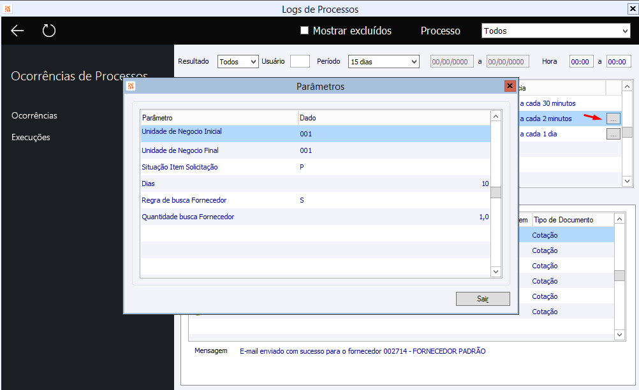Select the Dias parameter row
This screenshot has height=390, width=639.
(x=316, y=184)
